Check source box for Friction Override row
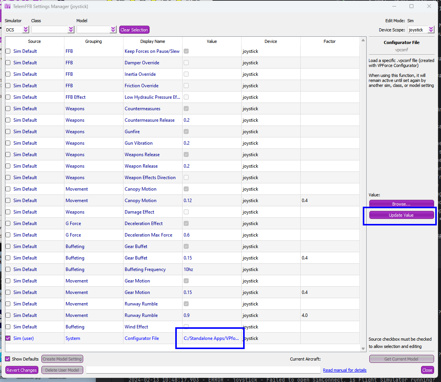The height and width of the screenshot is (382, 441). pos(8,86)
